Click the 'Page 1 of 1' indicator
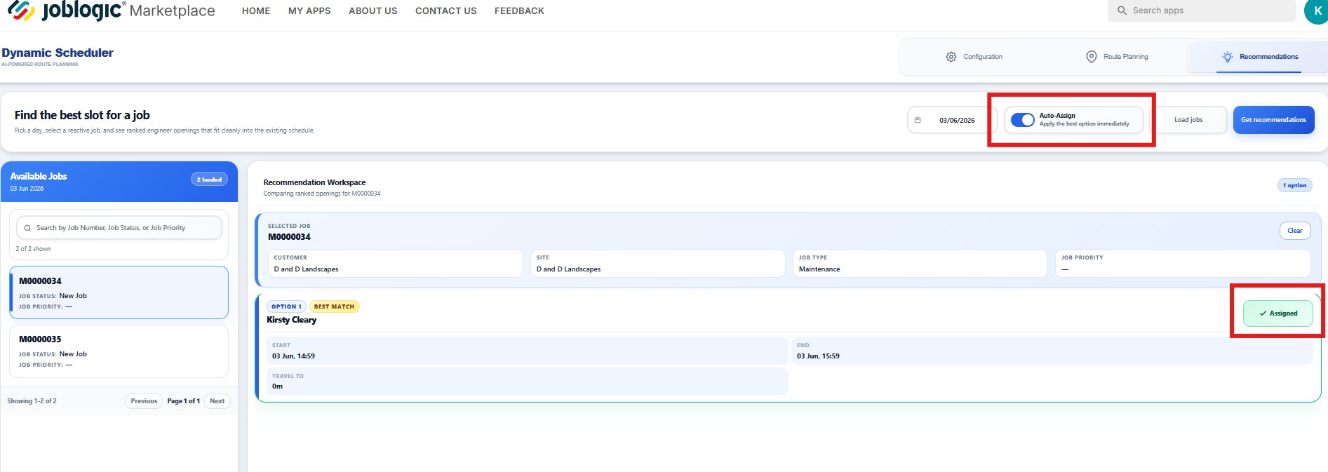The image size is (1328, 472). (x=184, y=401)
